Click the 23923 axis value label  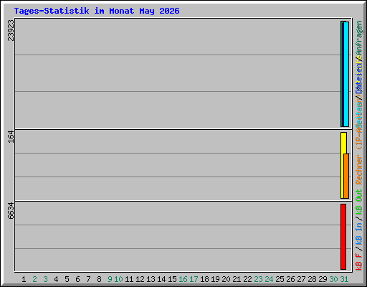(x=11, y=30)
